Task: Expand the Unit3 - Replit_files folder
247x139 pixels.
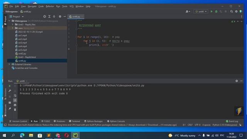Action: pyautogui.click(x=13, y=24)
